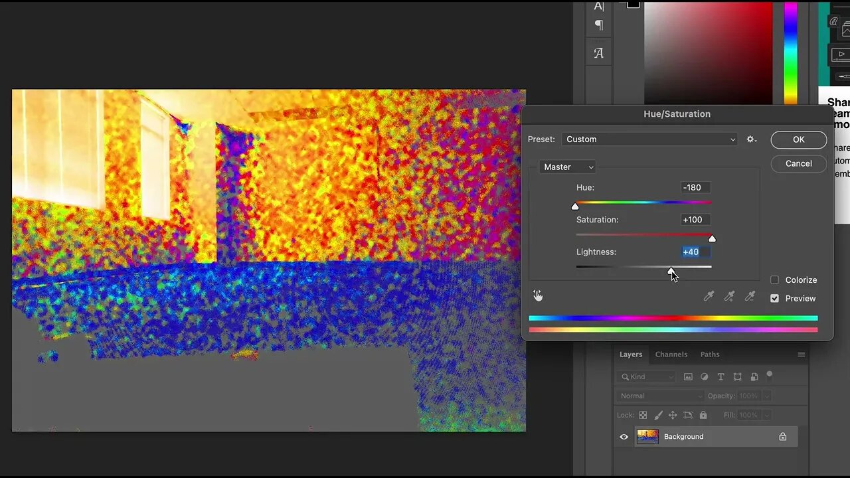This screenshot has width=850, height=478.
Task: Click the Saturation value field
Action: pos(696,220)
